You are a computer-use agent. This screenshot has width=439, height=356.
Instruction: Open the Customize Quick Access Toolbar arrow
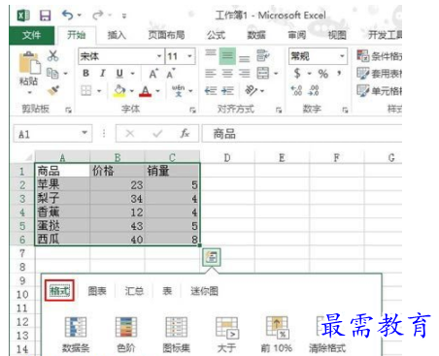(x=124, y=16)
